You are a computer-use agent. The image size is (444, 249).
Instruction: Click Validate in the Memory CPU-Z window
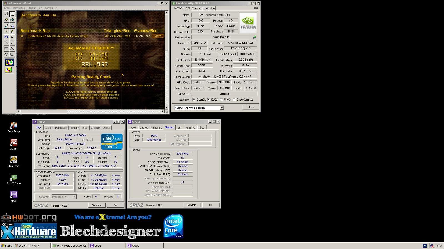tap(192, 205)
